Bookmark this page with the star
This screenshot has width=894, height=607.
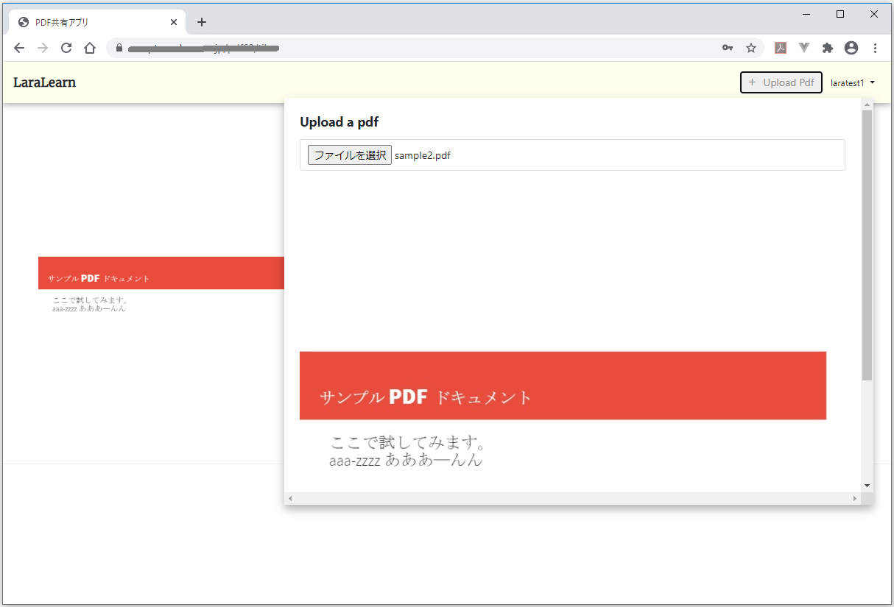coord(751,48)
